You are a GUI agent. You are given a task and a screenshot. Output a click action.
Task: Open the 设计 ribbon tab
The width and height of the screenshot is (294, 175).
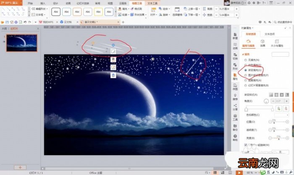(x=55, y=3)
